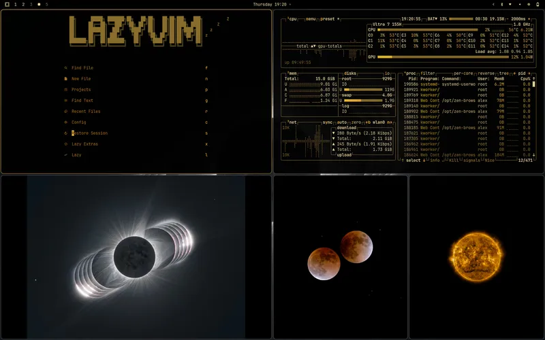
Task: Toggle reverse sorting in proc box
Action: pos(486,73)
